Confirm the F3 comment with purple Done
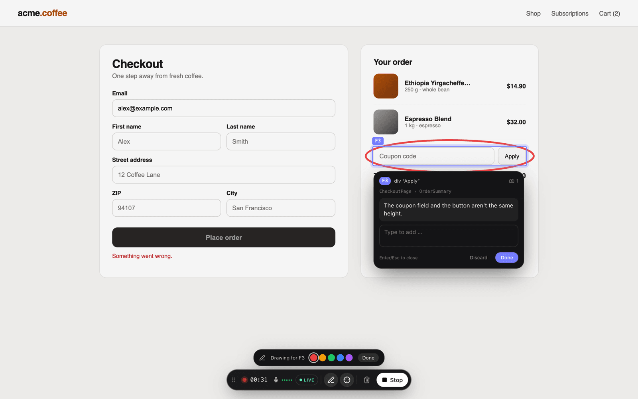The image size is (638, 399). (507, 258)
